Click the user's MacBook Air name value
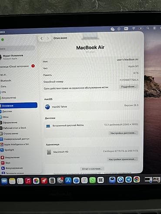 (x=127, y=59)
